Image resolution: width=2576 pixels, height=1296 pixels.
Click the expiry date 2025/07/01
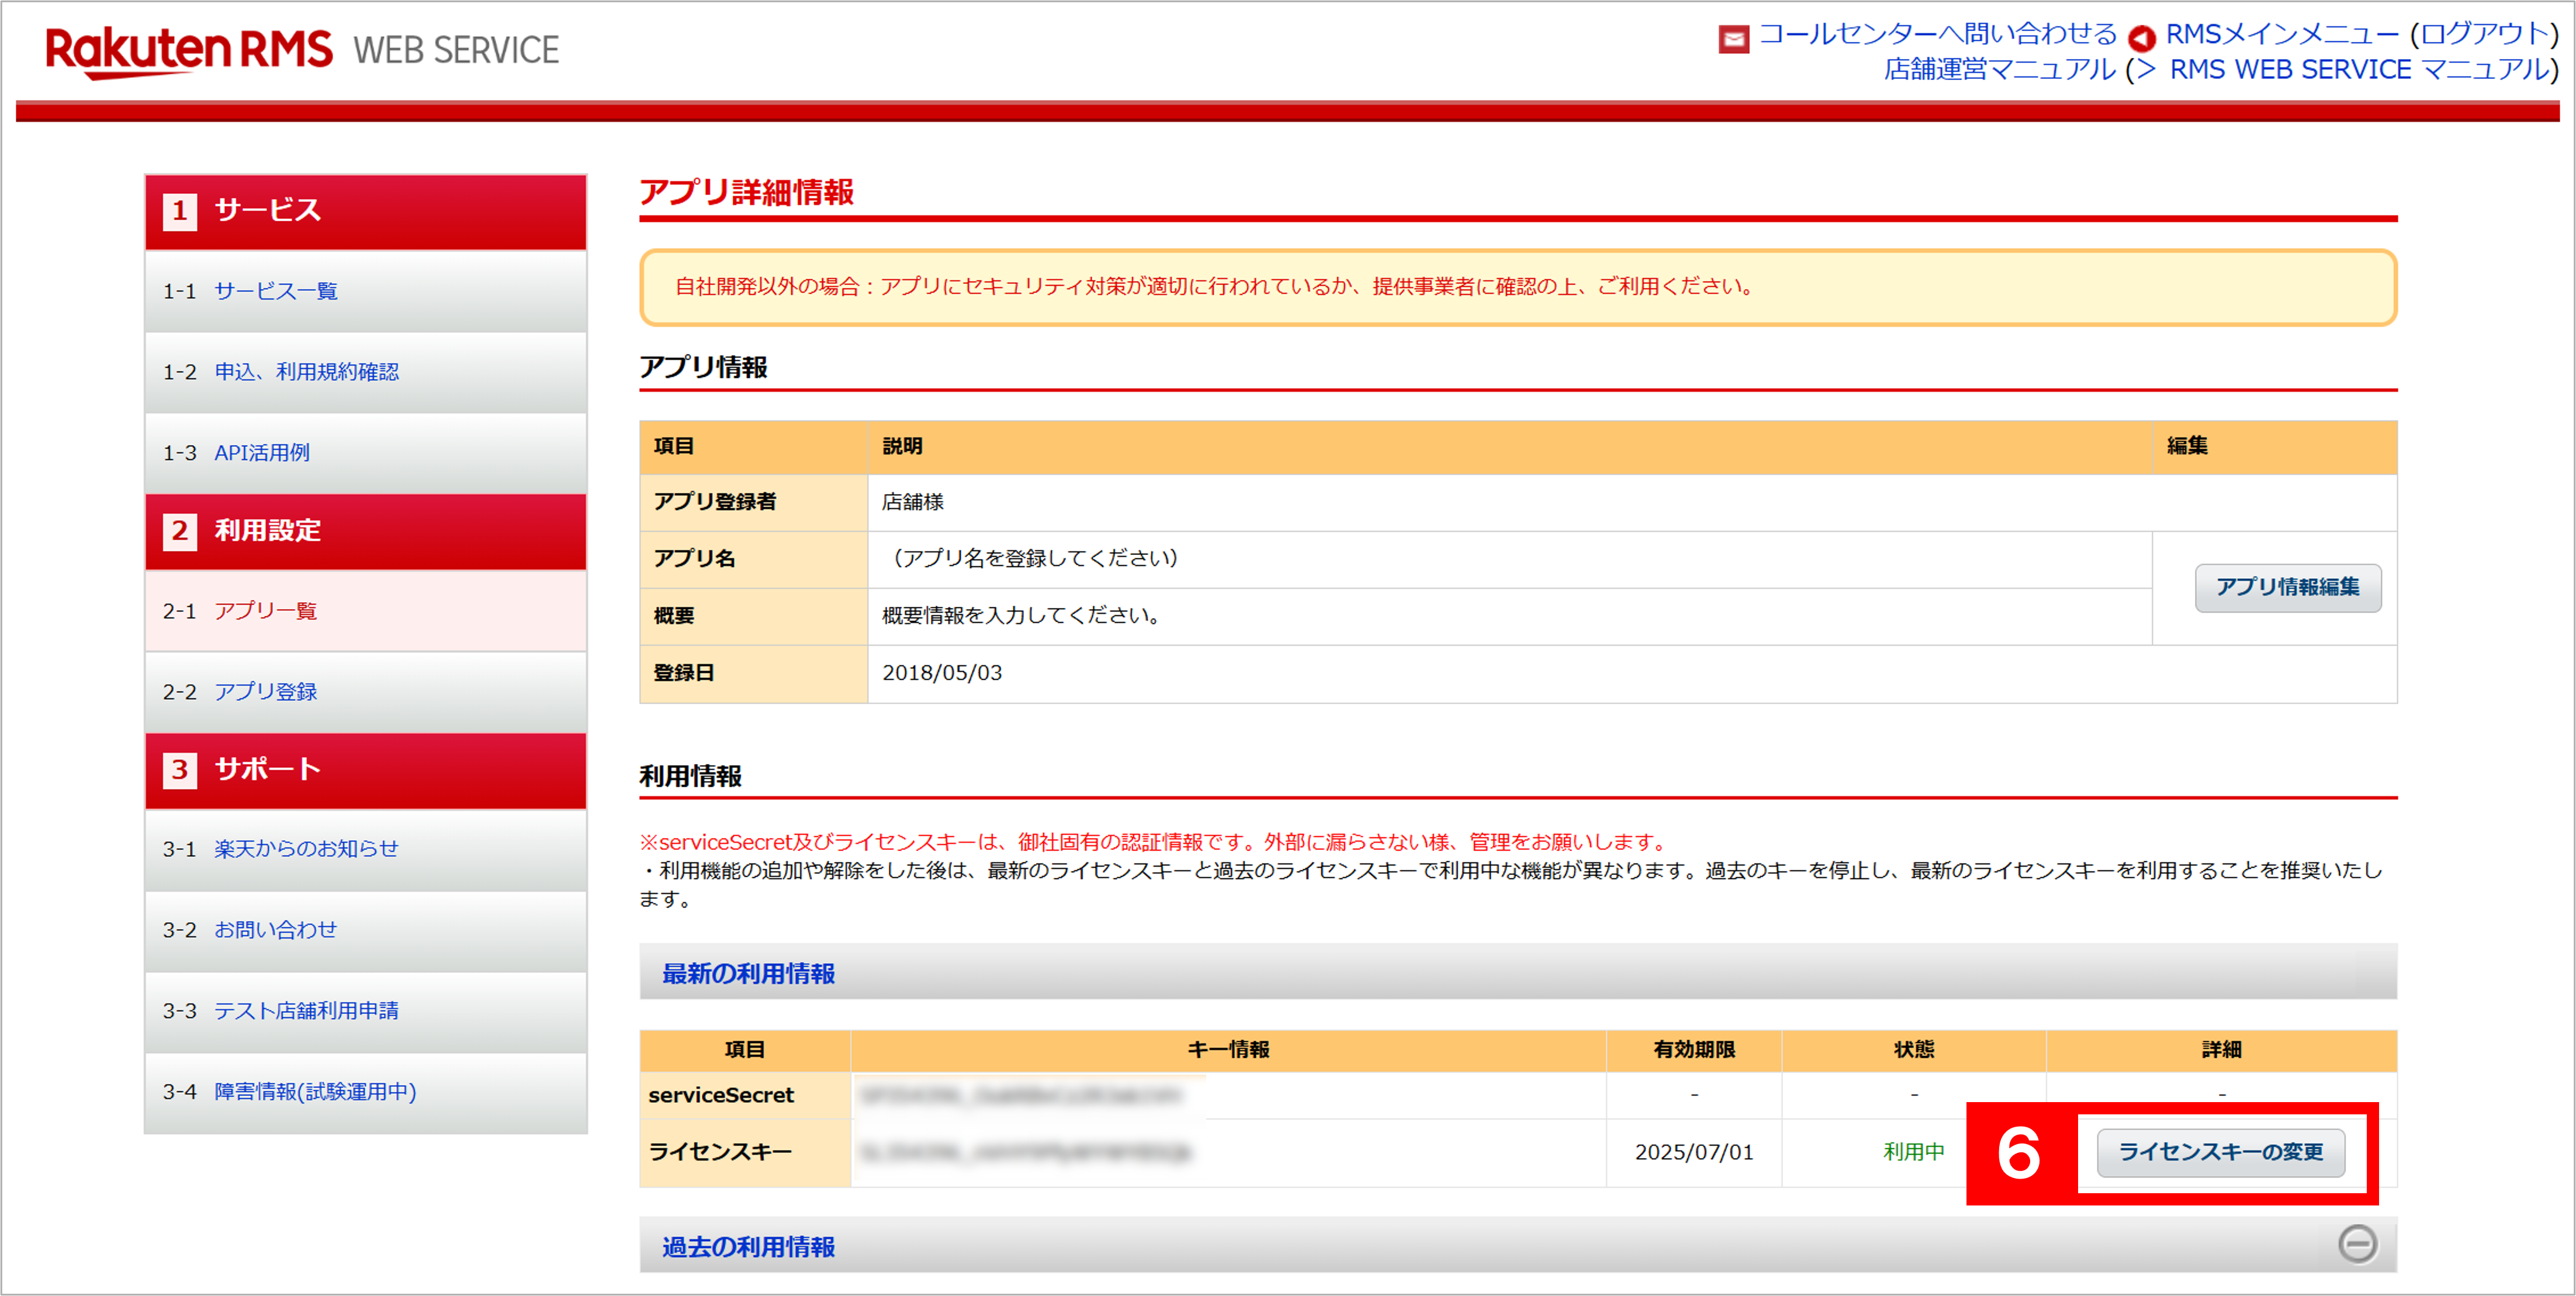click(1694, 1152)
